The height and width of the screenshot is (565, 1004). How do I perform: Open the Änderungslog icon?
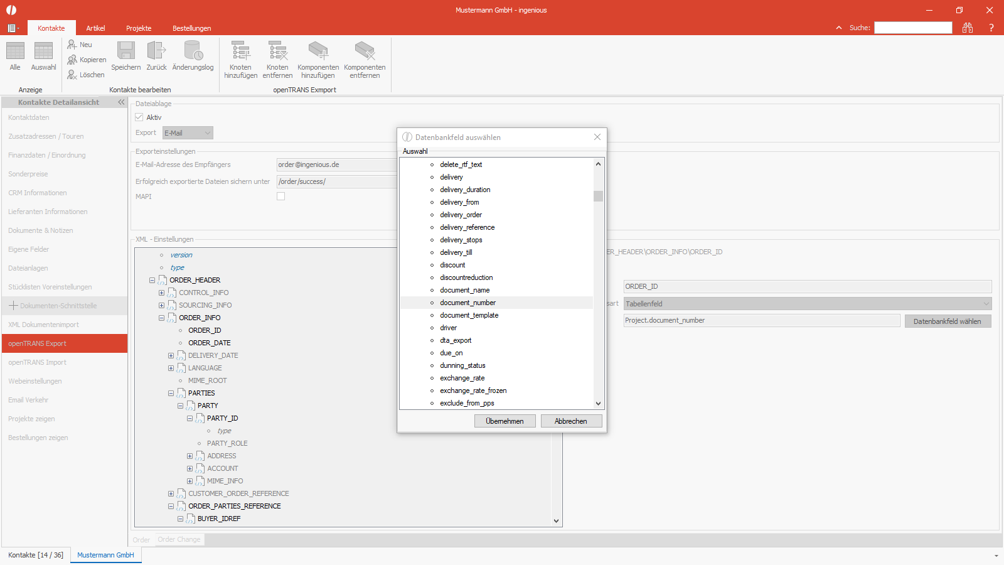[x=193, y=51]
